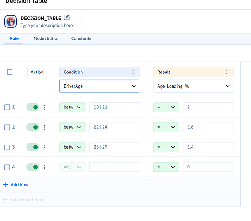The width and height of the screenshot is (251, 221).
Task: Select row 3 checkbox
Action: pos(7,147)
